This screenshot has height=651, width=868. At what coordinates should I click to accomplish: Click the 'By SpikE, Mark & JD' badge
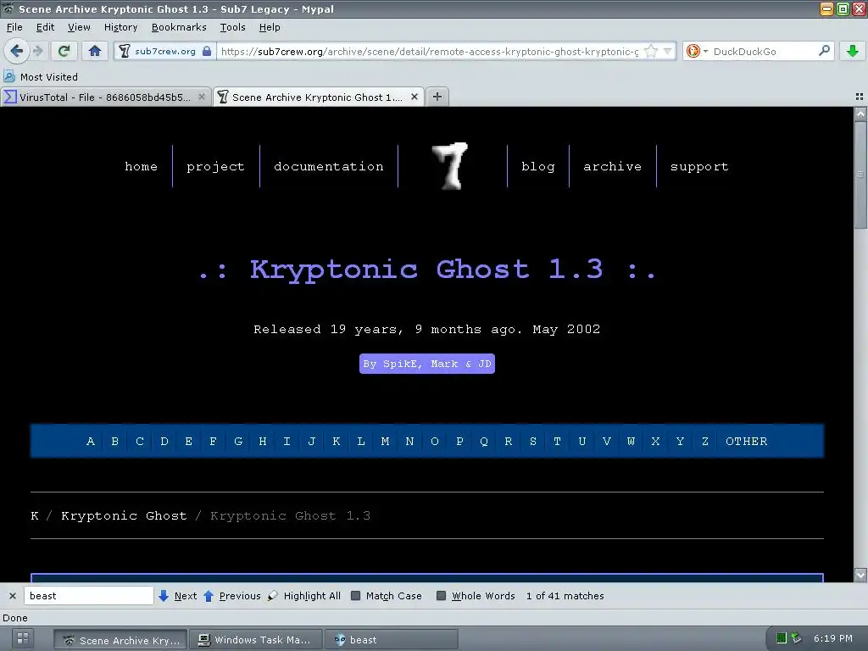click(427, 364)
